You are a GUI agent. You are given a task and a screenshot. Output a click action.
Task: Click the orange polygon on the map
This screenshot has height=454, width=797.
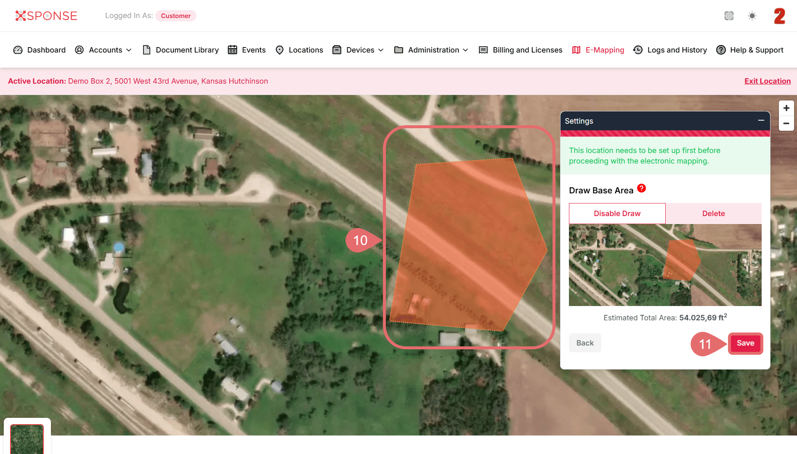click(467, 244)
